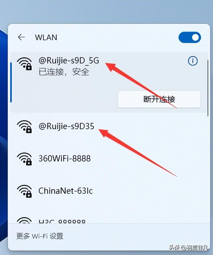Viewport: 213px width, 255px height.
Task: Click Wi-Fi icon of the H3C network
Action: point(25,220)
